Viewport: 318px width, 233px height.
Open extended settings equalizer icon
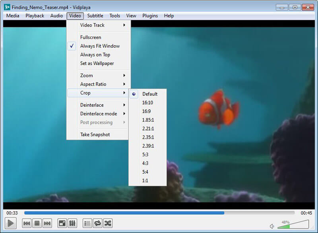pos(72,223)
